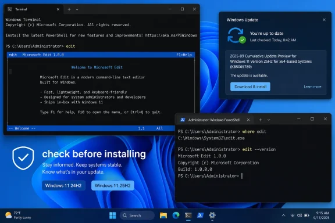Screen dimensions: 335x223
Task: Click the 'Microsoft Edit 1.0.0' output line in PowerShell
Action: (x=202, y=156)
